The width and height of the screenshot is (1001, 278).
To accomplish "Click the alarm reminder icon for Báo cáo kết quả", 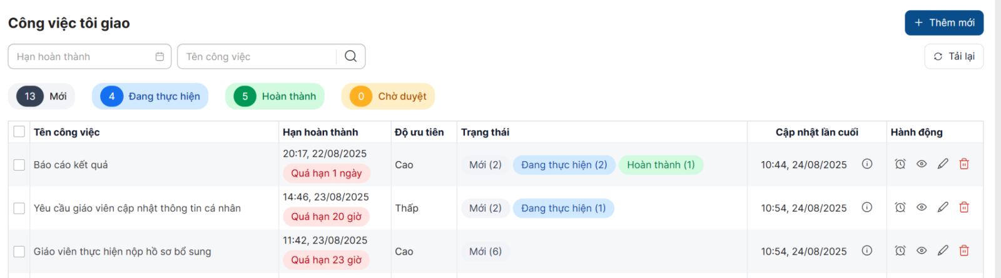I will click(x=900, y=164).
